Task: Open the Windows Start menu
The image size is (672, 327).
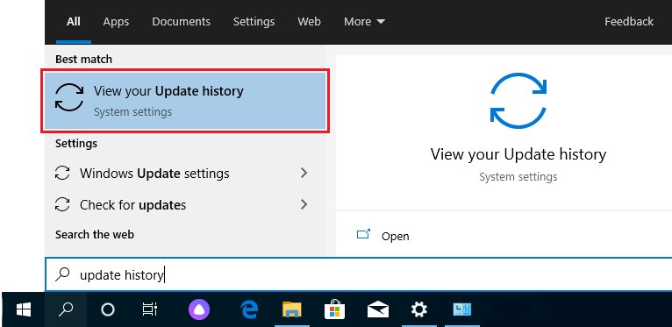Action: click(24, 309)
